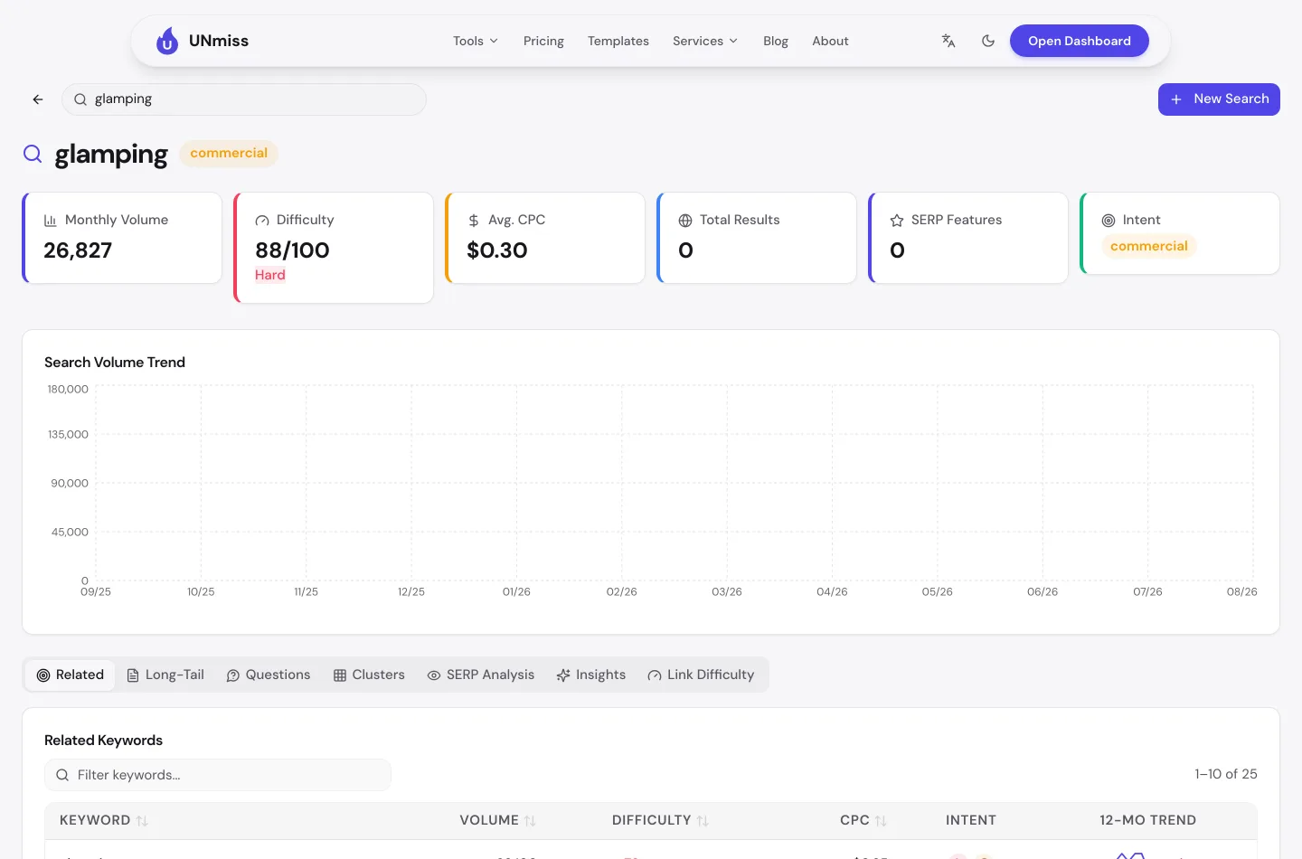Click the large magnifier icon beside the glamping heading
This screenshot has width=1302, height=859.
click(33, 154)
